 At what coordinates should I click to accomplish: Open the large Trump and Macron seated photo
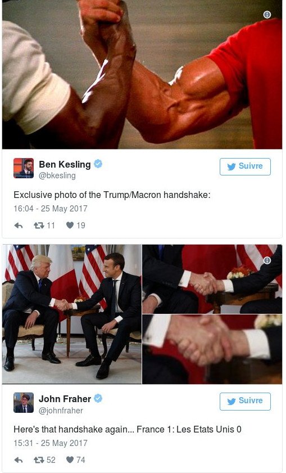[72, 314]
